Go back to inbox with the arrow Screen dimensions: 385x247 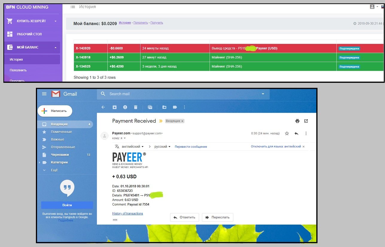(103, 107)
